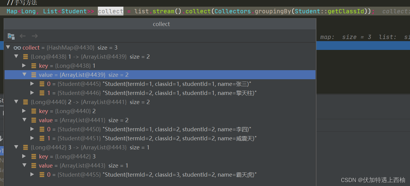Select entry text 2 -> ArrayList@4441
The height and width of the screenshot is (186, 410).
pos(90,102)
